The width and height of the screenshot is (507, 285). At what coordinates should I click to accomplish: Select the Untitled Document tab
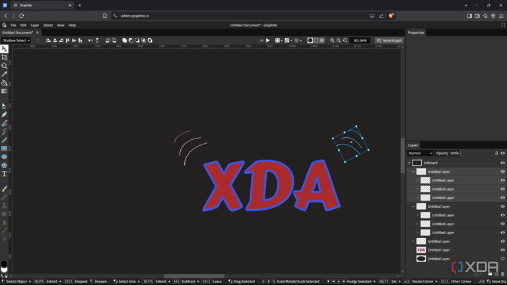click(17, 32)
